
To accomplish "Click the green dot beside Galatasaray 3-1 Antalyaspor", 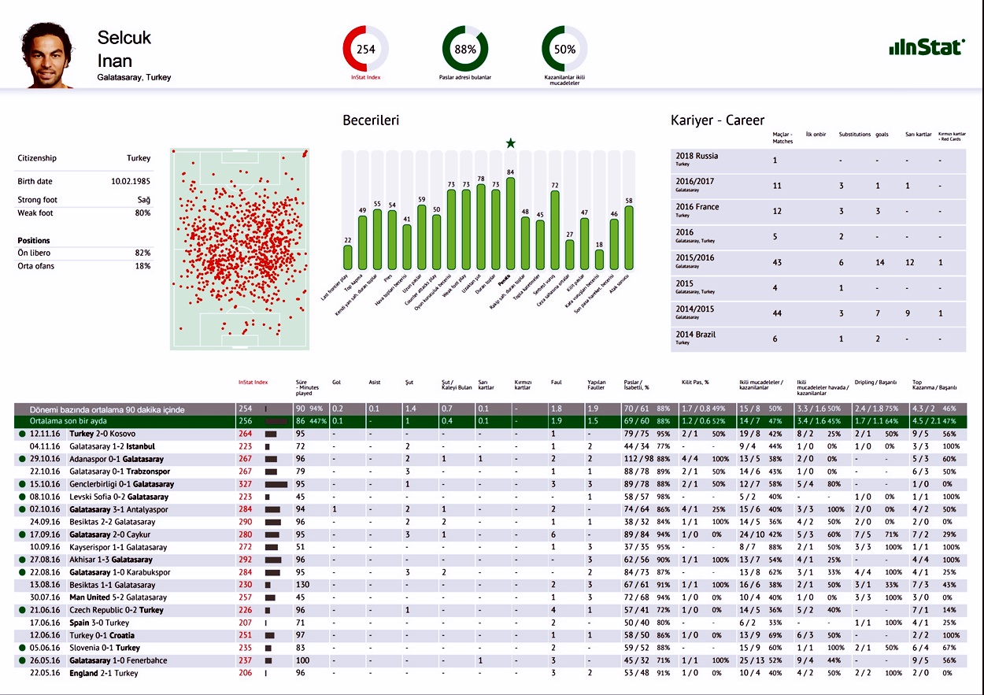I will [x=23, y=509].
